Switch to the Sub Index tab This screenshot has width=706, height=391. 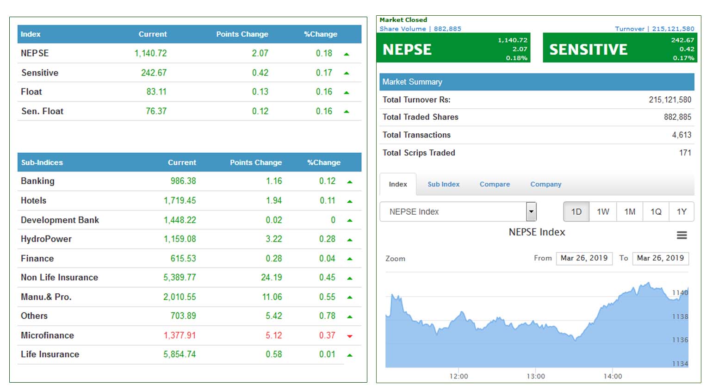pyautogui.click(x=443, y=184)
